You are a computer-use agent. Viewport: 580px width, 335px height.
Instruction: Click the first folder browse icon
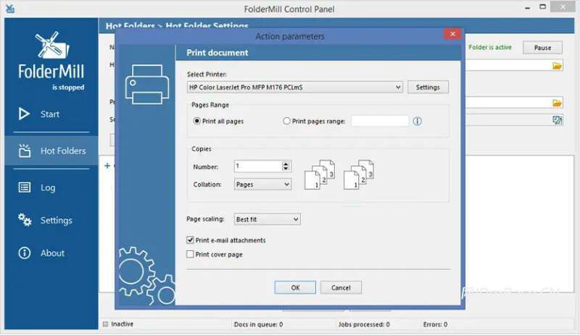pyautogui.click(x=557, y=66)
